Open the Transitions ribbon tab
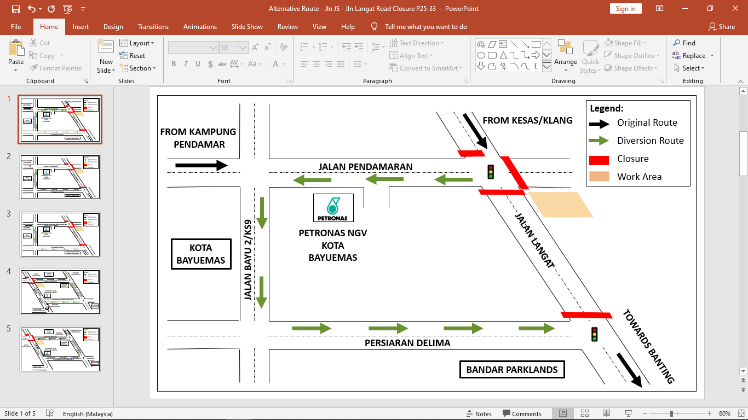This screenshot has width=748, height=420. [x=153, y=27]
